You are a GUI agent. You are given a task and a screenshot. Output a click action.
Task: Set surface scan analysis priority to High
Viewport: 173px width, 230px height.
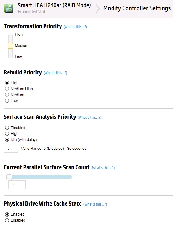click(x=7, y=133)
